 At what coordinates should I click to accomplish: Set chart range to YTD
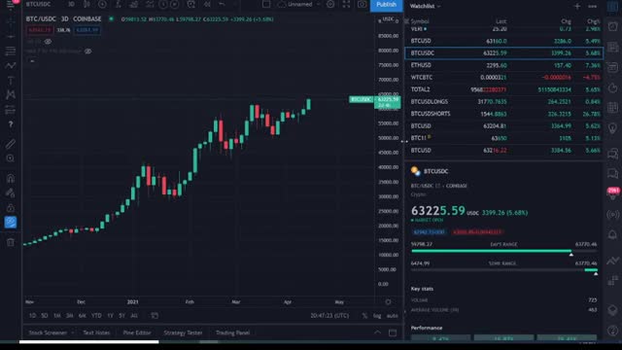96,315
